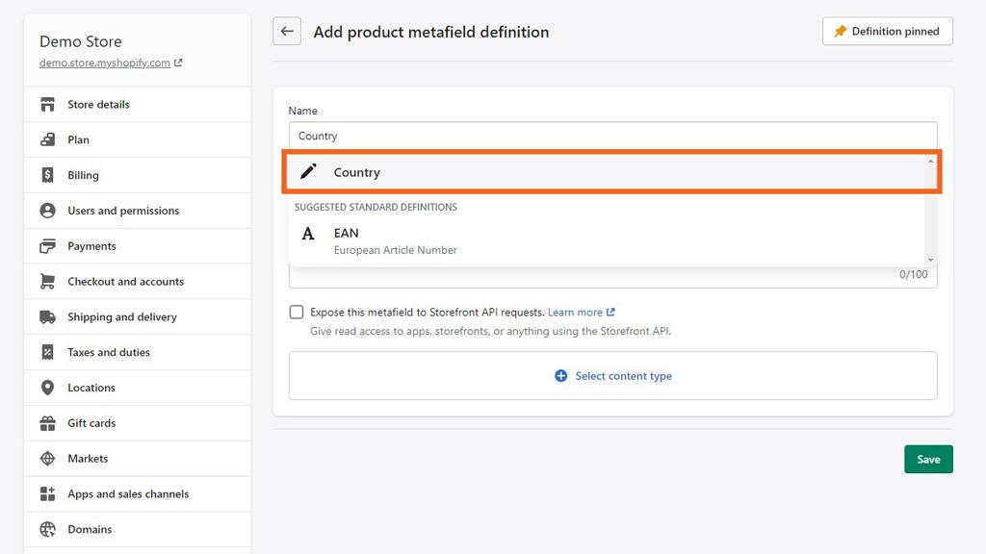The height and width of the screenshot is (554, 986).
Task: Click the Checkout and accounts cart icon
Action: click(47, 282)
